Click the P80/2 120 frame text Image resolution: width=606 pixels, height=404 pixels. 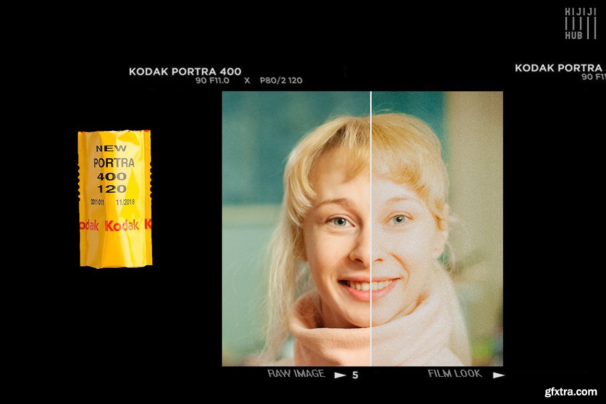[x=281, y=81]
